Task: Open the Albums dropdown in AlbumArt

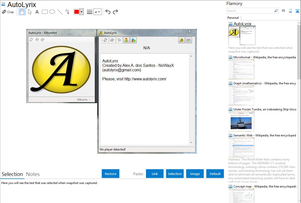Action: [83, 99]
